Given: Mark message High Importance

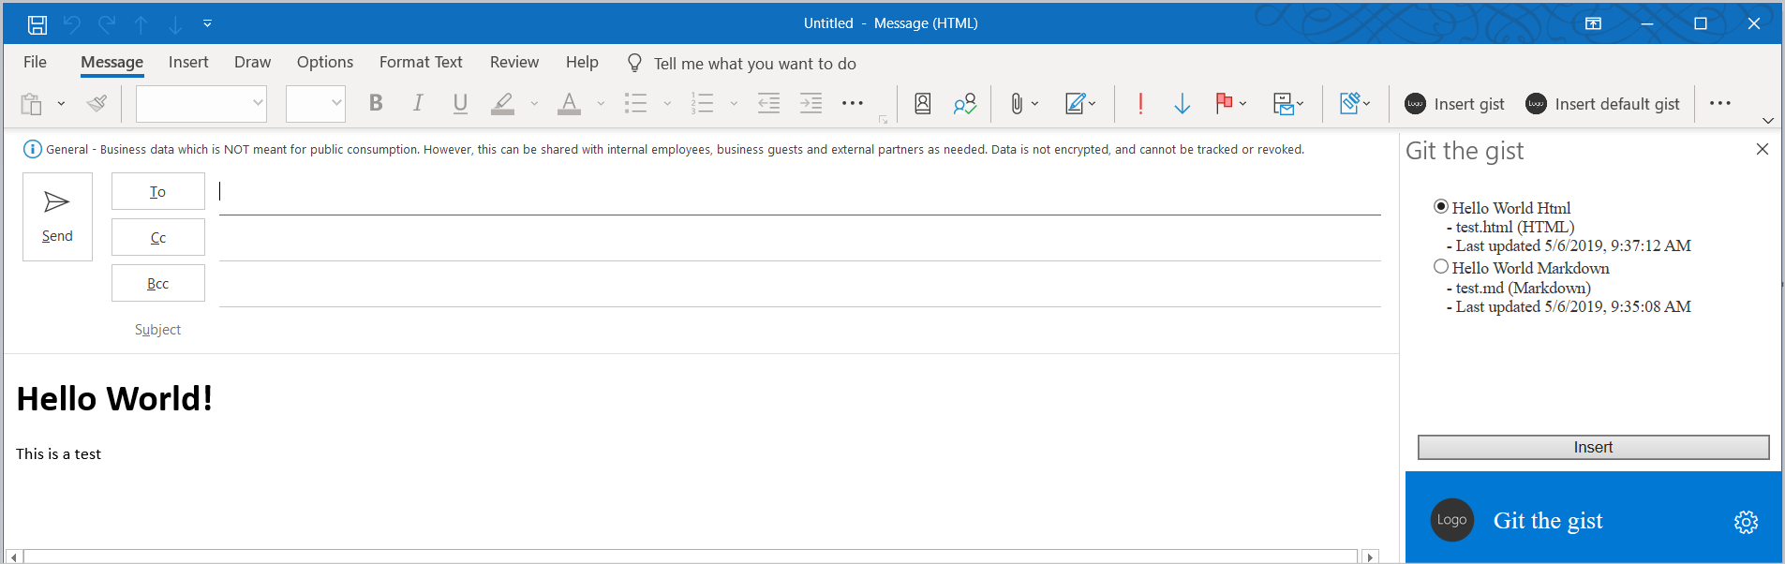Looking at the screenshot, I should pyautogui.click(x=1140, y=103).
